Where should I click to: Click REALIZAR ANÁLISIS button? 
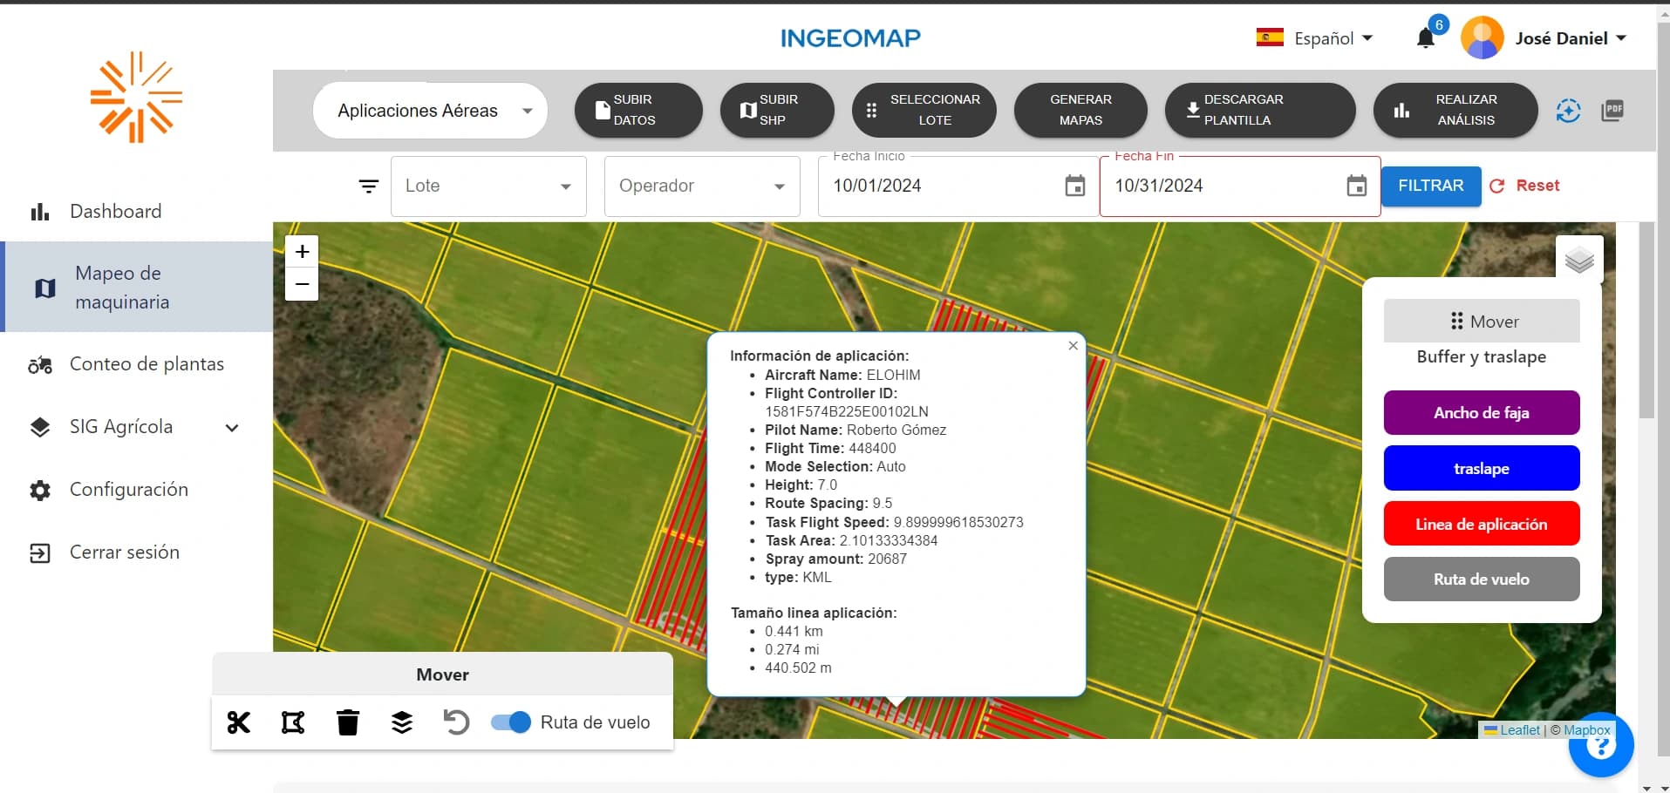(1455, 111)
